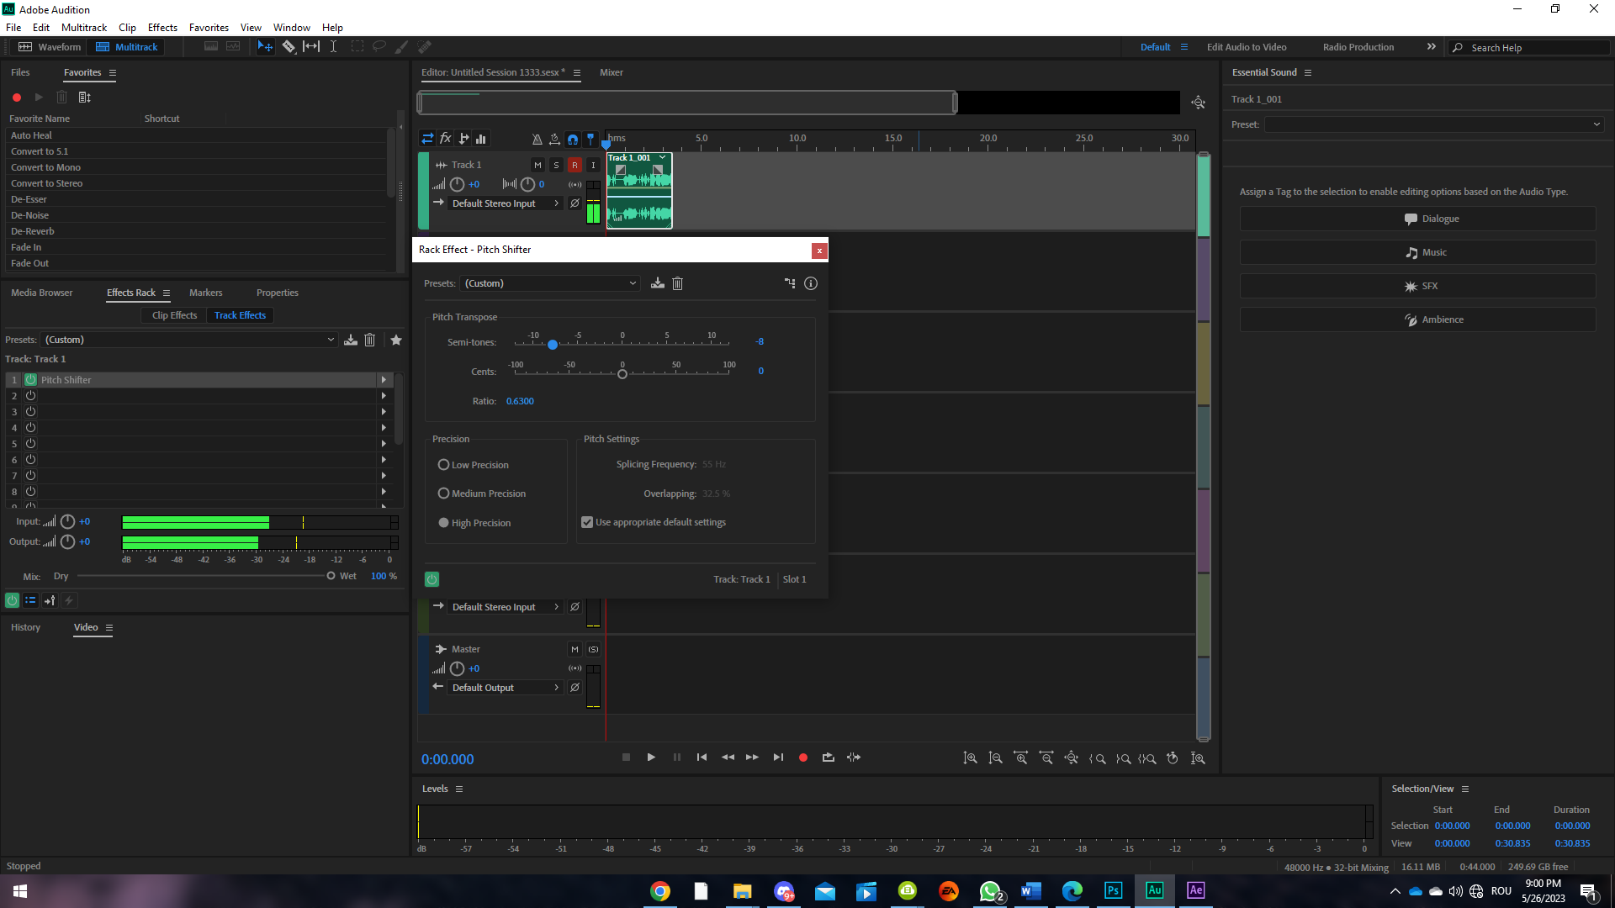Select the Time Selection tool

[x=334, y=47]
